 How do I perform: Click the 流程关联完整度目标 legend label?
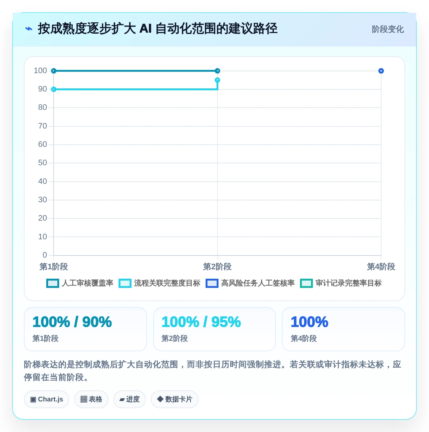click(x=167, y=283)
